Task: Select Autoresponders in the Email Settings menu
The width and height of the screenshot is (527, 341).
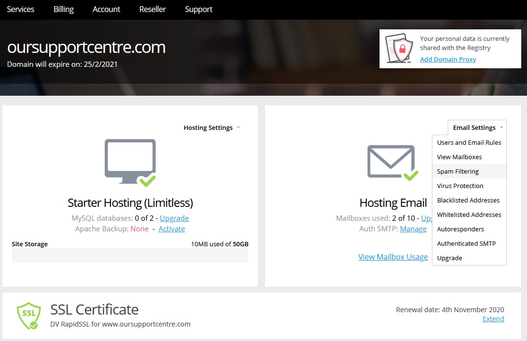Action: (461, 229)
